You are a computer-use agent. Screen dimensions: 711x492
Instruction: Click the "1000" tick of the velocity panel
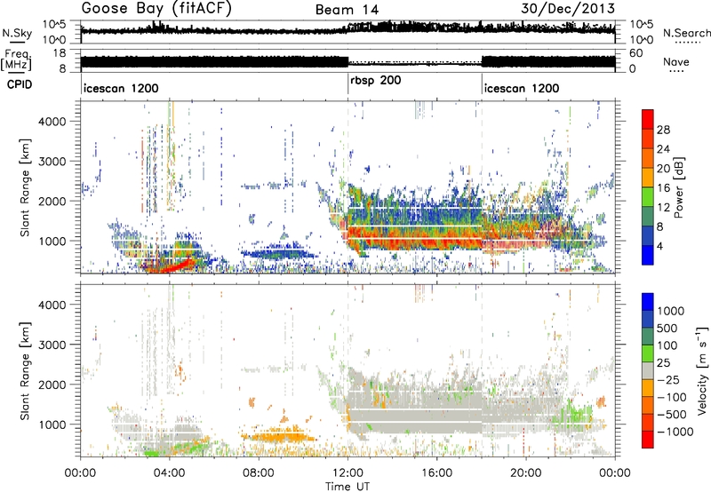point(52,425)
